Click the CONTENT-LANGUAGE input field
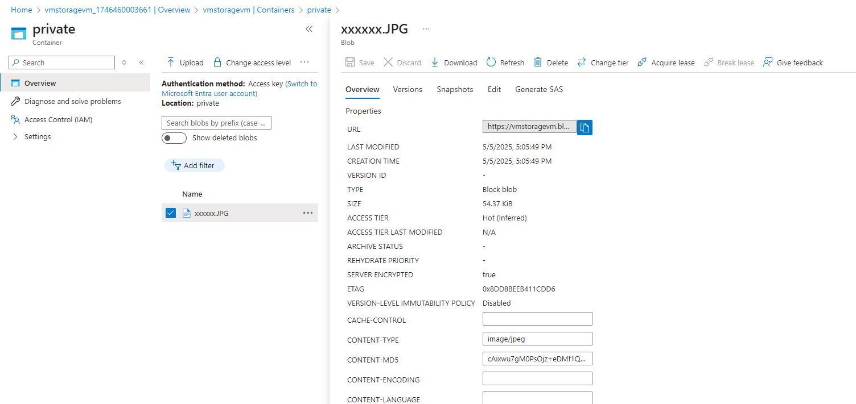856x404 pixels. 537,398
